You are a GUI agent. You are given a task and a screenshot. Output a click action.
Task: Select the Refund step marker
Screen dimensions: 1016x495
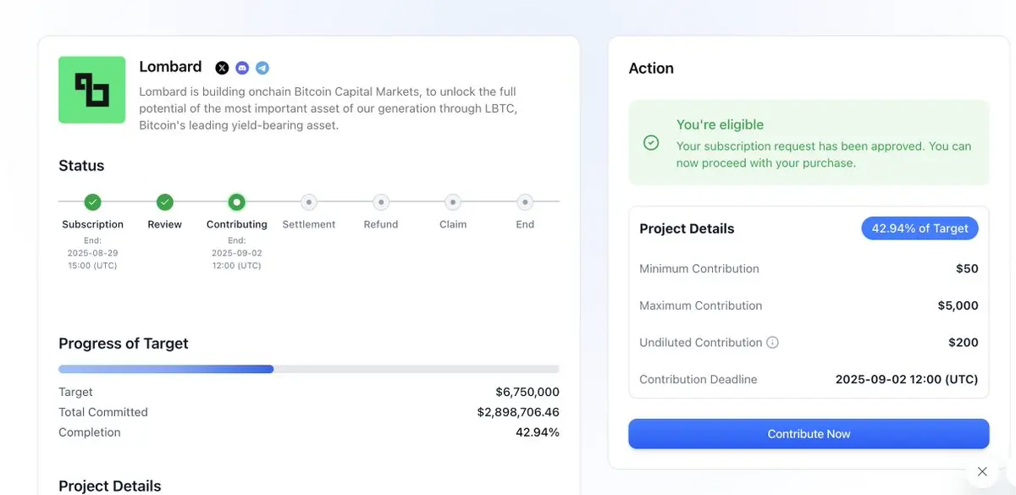(381, 202)
